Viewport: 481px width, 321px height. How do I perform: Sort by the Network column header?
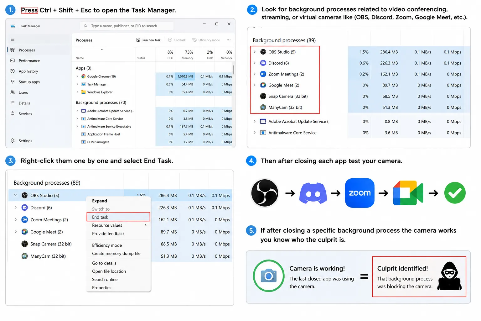point(224,55)
